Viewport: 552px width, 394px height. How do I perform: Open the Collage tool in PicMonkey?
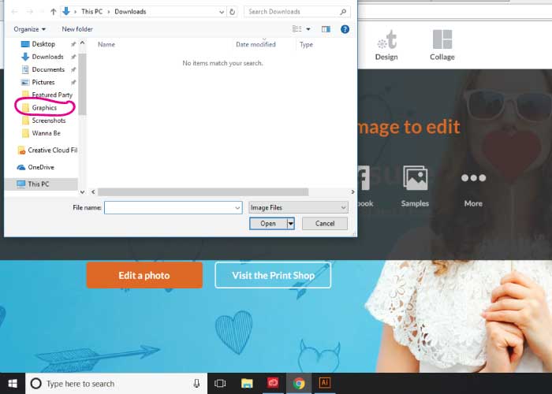tap(442, 45)
